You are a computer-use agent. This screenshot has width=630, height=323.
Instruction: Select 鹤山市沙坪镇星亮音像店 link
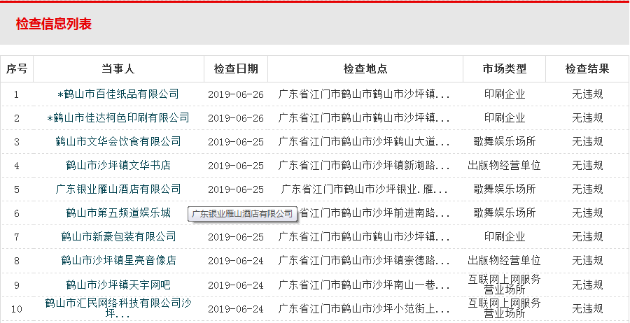tap(118, 261)
